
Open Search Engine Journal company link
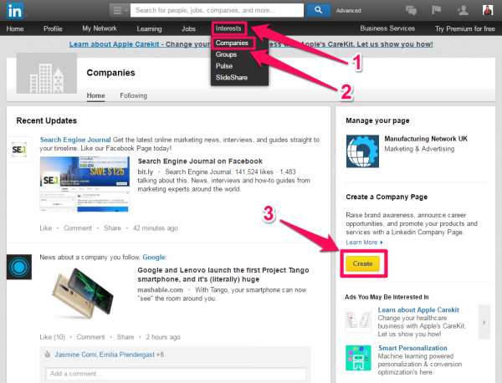click(75, 140)
